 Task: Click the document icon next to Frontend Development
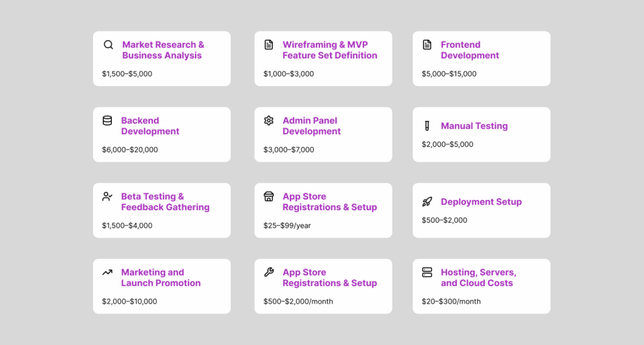coord(427,45)
